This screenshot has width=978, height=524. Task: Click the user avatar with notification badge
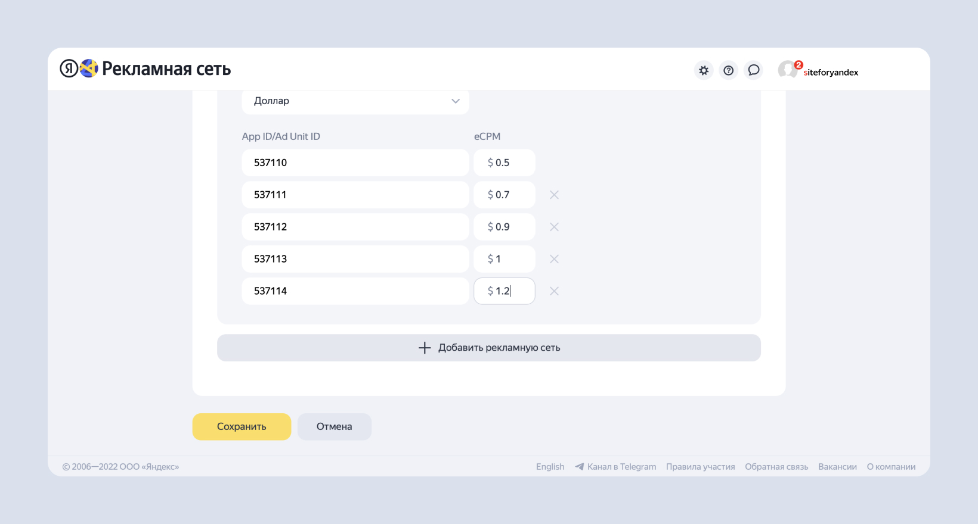(788, 70)
